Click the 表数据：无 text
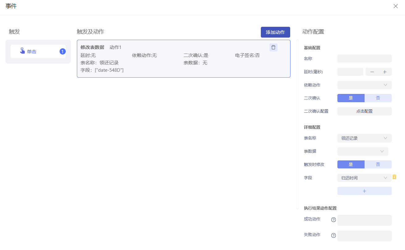This screenshot has height=250, width=405. [195, 62]
